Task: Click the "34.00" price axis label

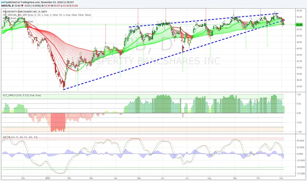Action: pyautogui.click(x=299, y=87)
